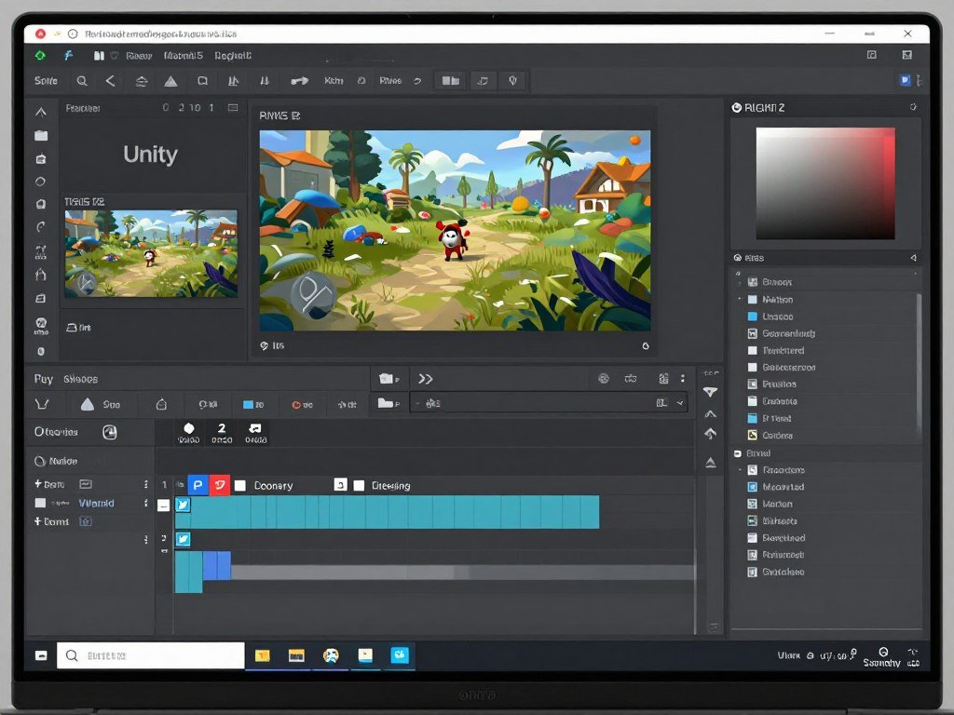Activate the magnifier search icon in the toolbar
This screenshot has width=954, height=715.
pos(82,81)
